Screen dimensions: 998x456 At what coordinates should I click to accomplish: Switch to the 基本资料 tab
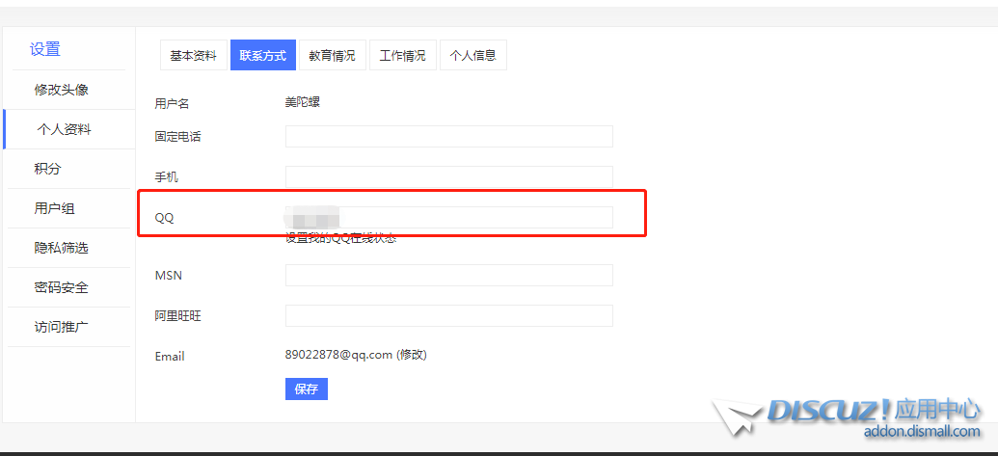pos(194,56)
